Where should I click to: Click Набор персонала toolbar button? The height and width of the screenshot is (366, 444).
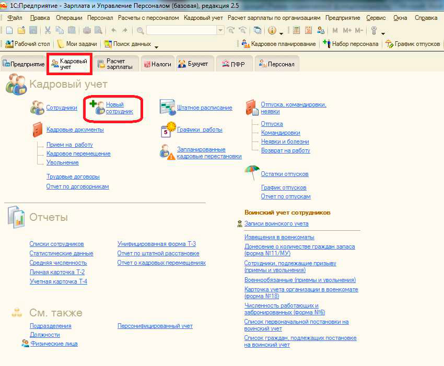pos(351,44)
